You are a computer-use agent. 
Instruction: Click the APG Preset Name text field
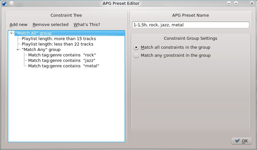coord(191,25)
